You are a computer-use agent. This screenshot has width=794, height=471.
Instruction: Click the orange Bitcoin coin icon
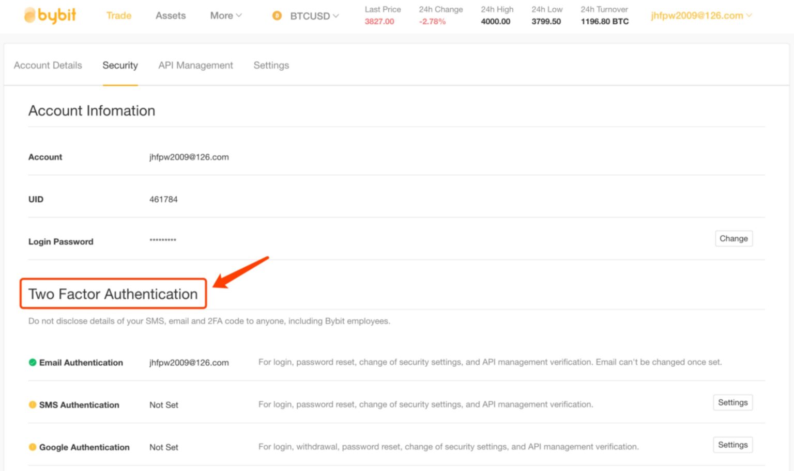(277, 16)
